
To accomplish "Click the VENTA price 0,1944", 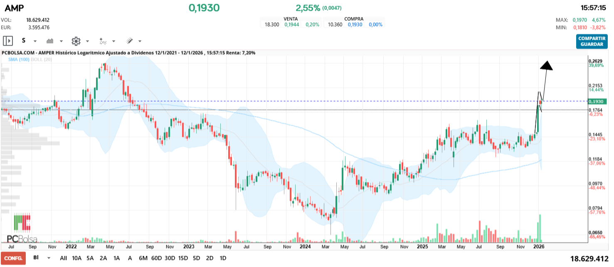I will 292,25.
